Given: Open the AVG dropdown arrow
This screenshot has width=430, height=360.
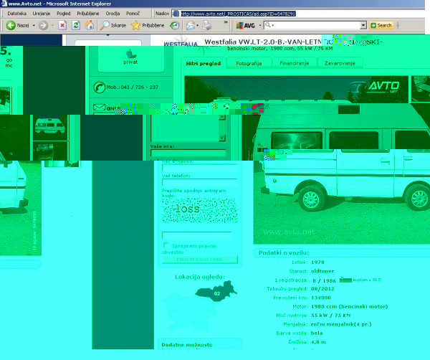Looking at the screenshot, I should click(x=260, y=26).
